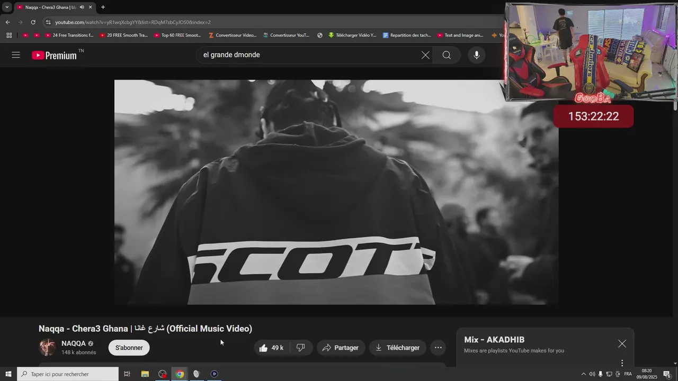The image size is (678, 381).
Task: Close the Naqqa - Chera3 Ghana tab
Action: 90,7
